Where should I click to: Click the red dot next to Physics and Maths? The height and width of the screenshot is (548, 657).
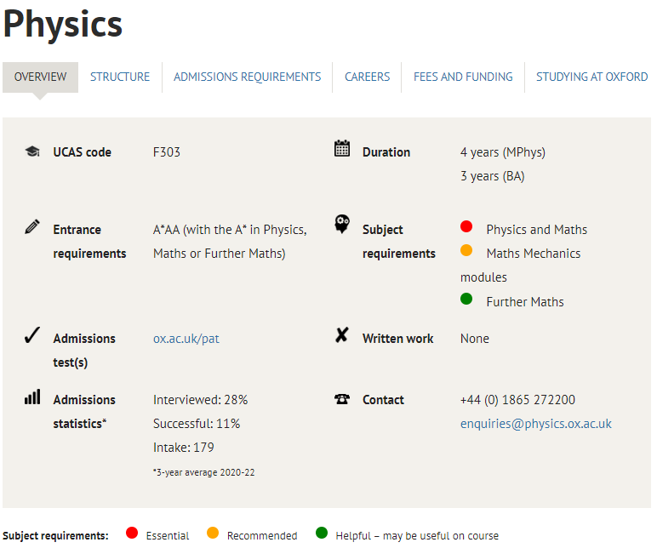click(466, 226)
